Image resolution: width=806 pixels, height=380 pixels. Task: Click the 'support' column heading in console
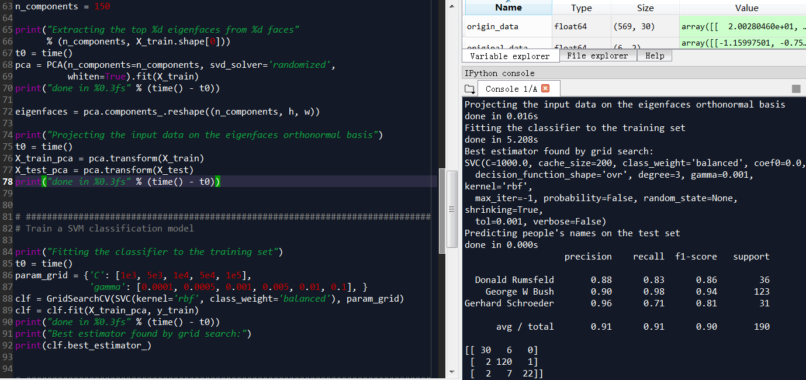click(x=751, y=257)
